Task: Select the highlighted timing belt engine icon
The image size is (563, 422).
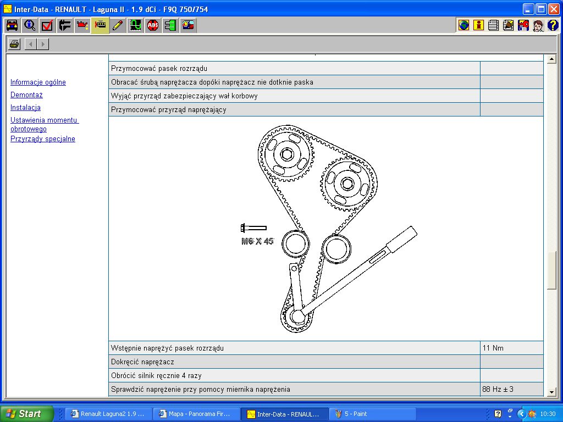Action: click(x=100, y=25)
